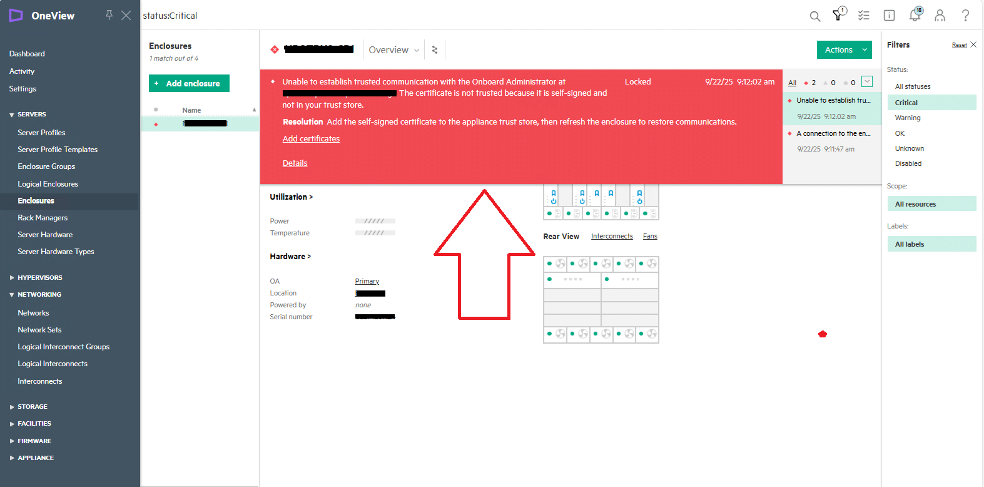Pin the OneView main menu
Screen dimensions: 984x487
coord(109,15)
